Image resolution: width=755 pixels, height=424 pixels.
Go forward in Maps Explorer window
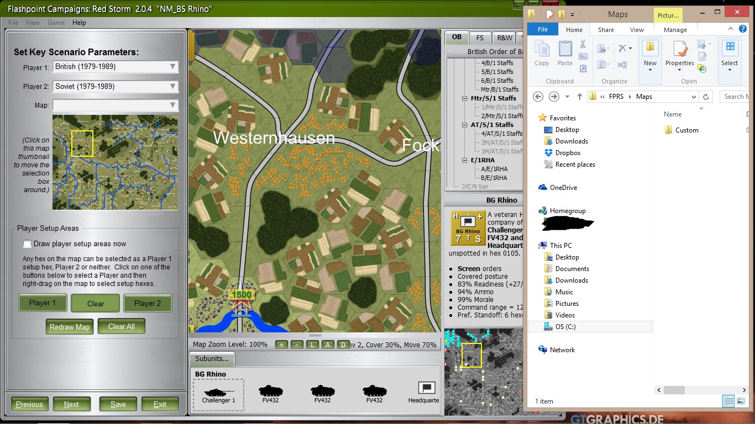pyautogui.click(x=554, y=97)
